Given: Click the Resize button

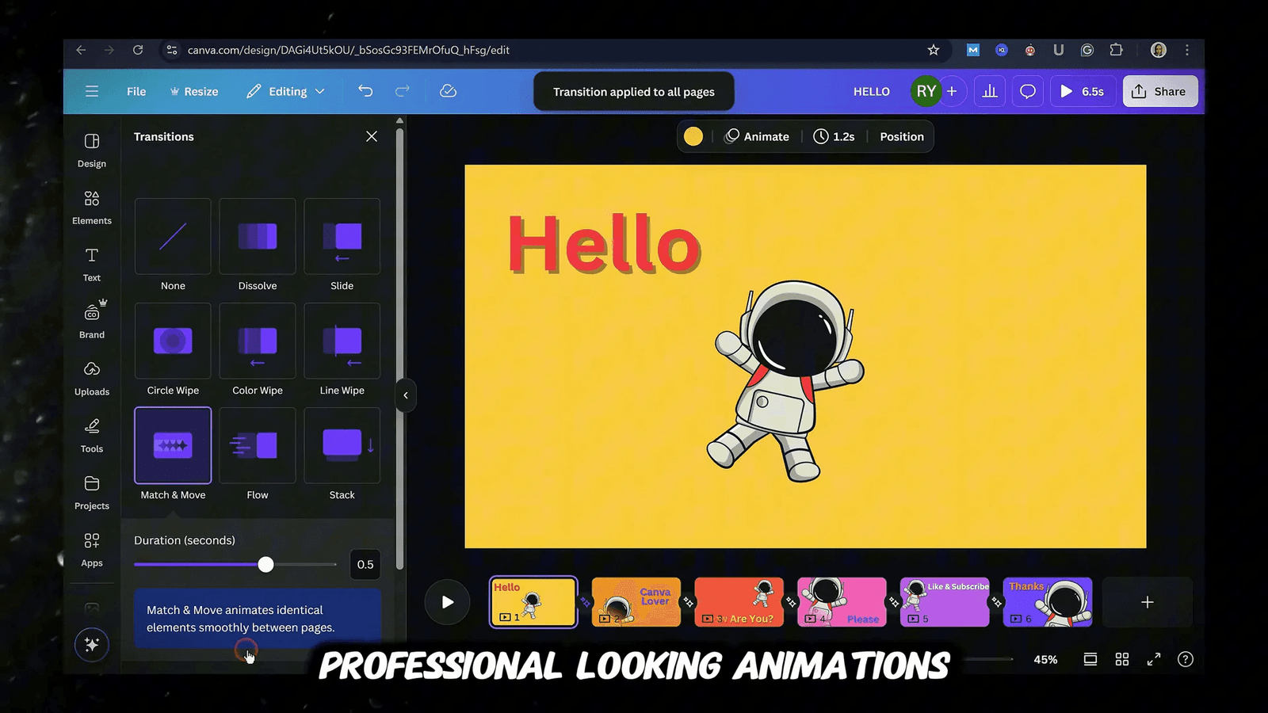Looking at the screenshot, I should click(x=194, y=91).
